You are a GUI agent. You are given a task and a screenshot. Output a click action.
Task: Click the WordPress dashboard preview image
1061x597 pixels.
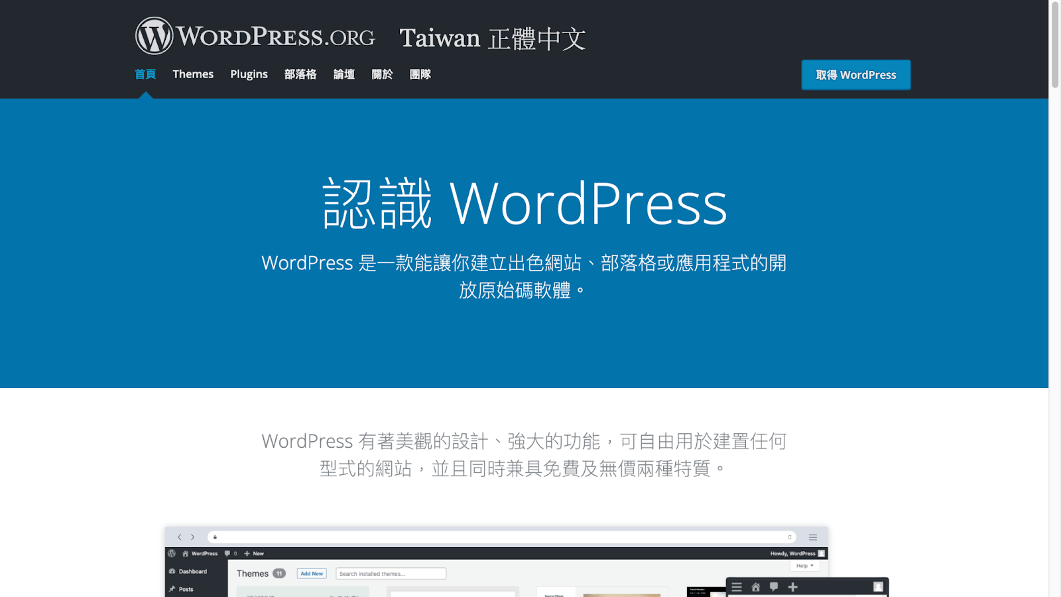[527, 562]
